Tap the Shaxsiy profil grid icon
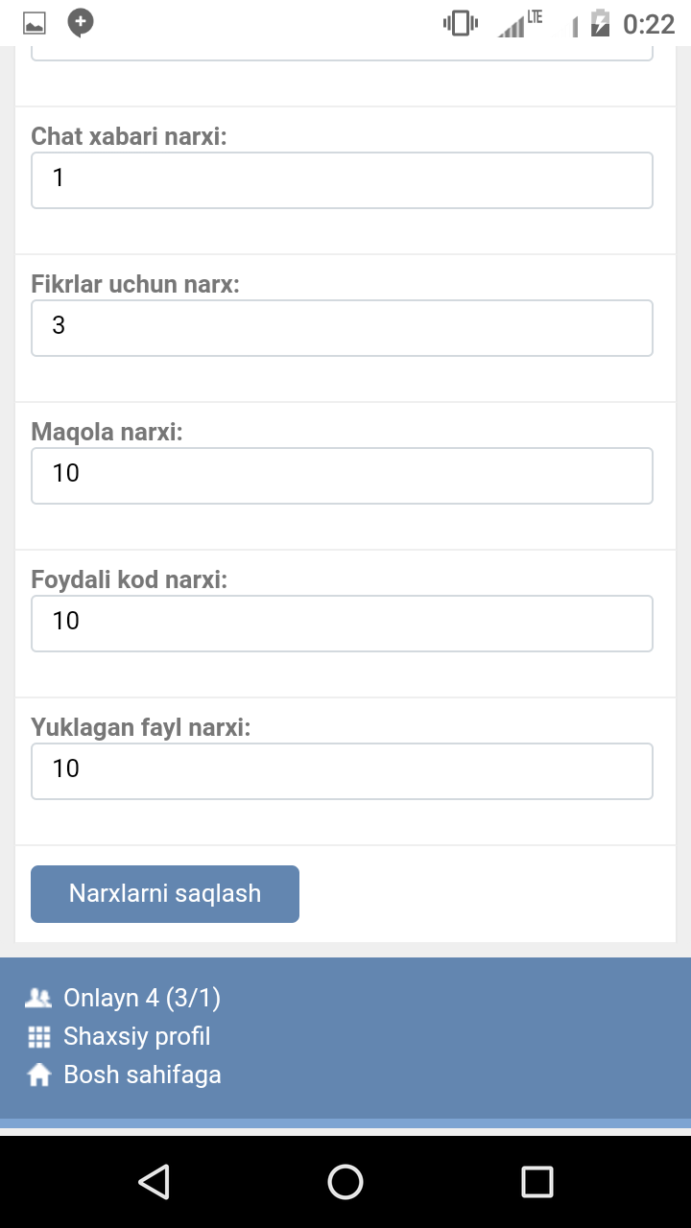Image resolution: width=691 pixels, height=1228 pixels. (38, 1037)
